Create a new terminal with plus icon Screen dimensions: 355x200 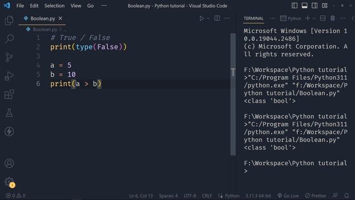click(x=308, y=18)
